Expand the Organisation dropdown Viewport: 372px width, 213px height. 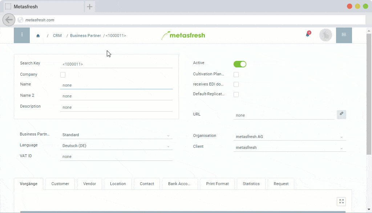click(290, 137)
